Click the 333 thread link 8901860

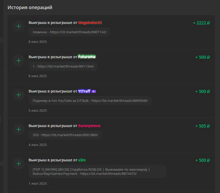65,135
